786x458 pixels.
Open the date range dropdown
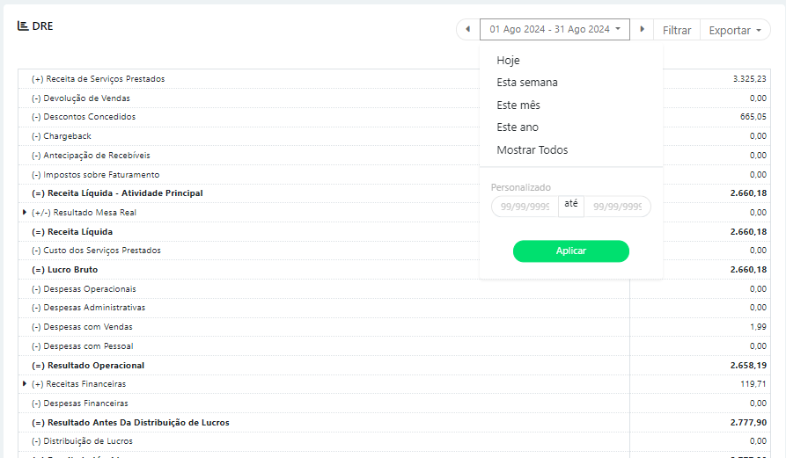click(555, 30)
